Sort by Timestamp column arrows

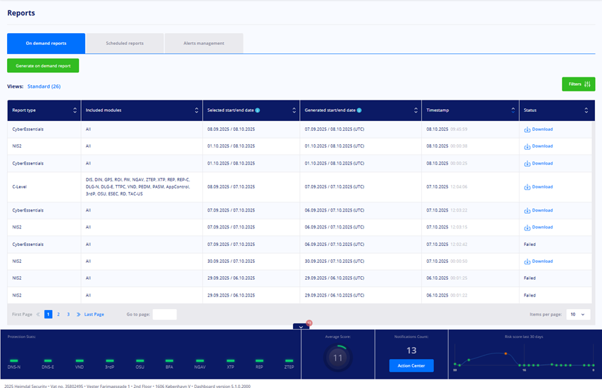(x=513, y=110)
